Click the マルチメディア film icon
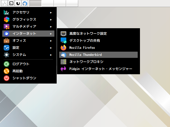 [7, 27]
